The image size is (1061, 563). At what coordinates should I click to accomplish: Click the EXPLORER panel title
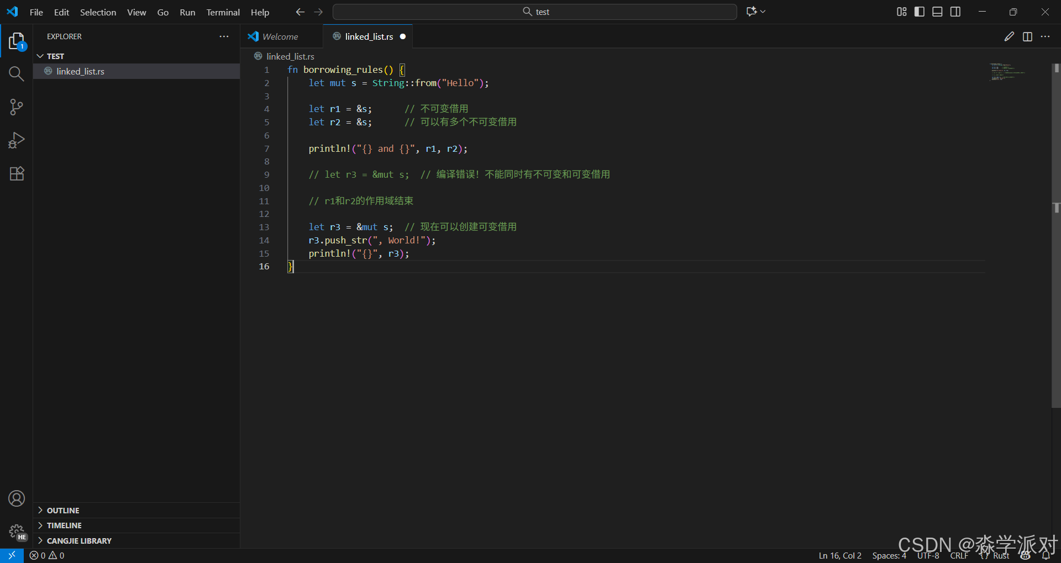[64, 36]
